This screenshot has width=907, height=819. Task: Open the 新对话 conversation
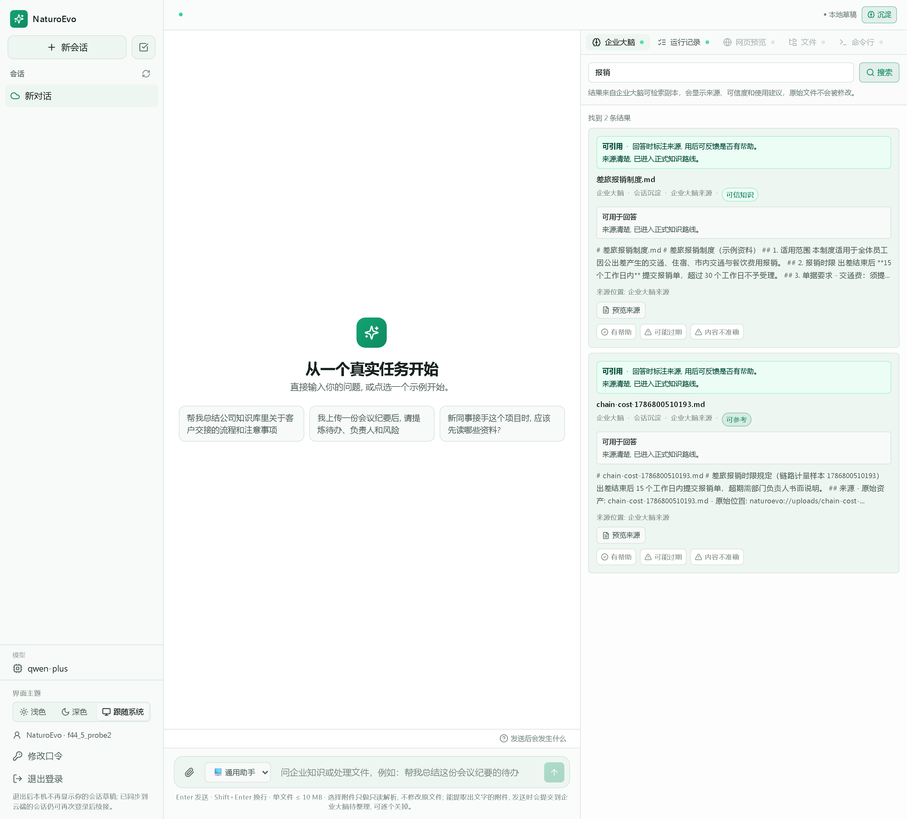click(82, 96)
